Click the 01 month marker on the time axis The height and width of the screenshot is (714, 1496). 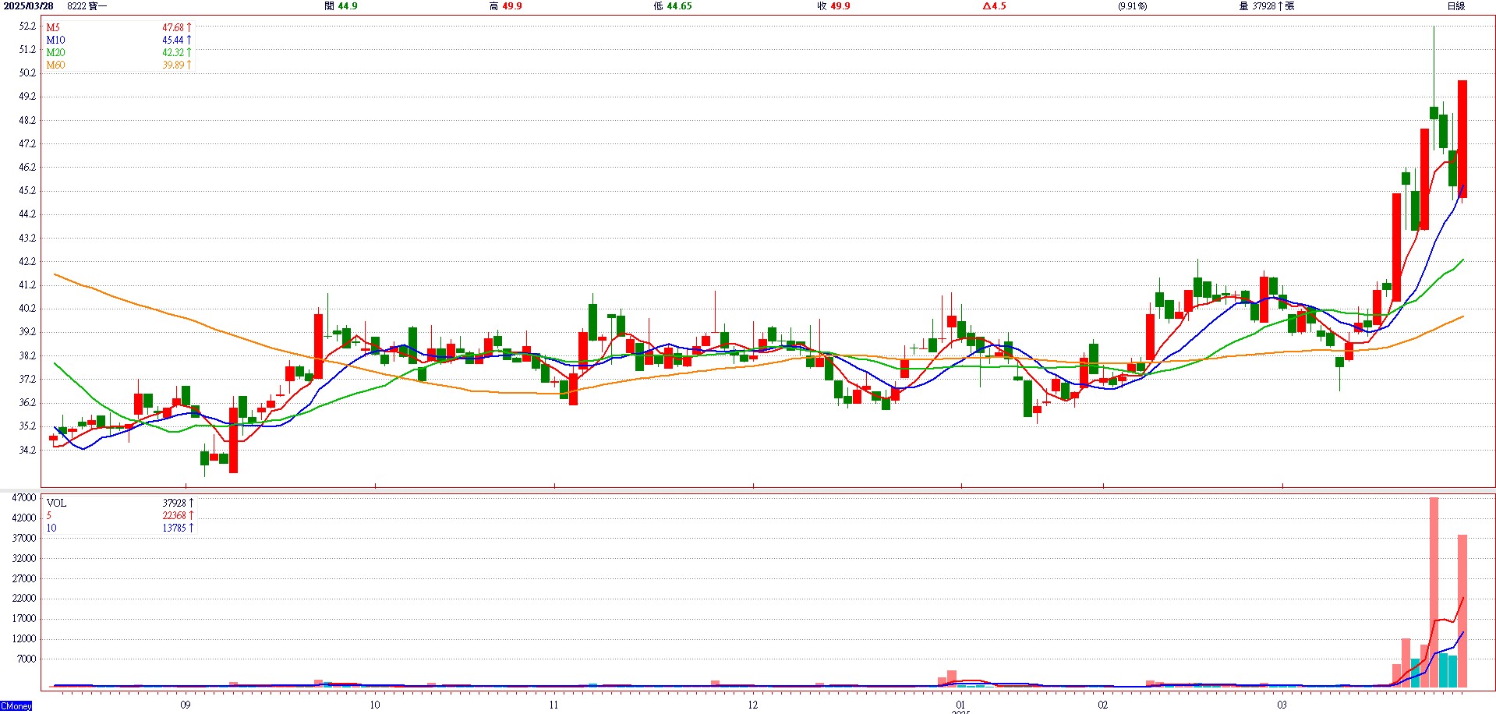(x=960, y=705)
